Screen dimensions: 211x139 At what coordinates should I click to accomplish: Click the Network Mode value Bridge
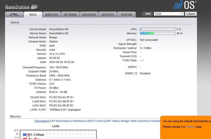pyautogui.click(x=53, y=37)
